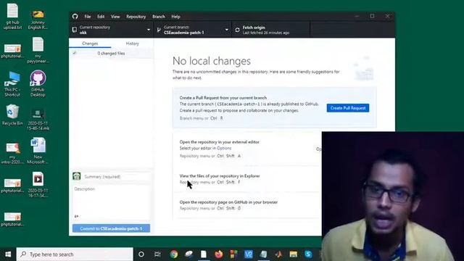Click the Summary (required) input field
This screenshot has width=464, height=261.
117,177
